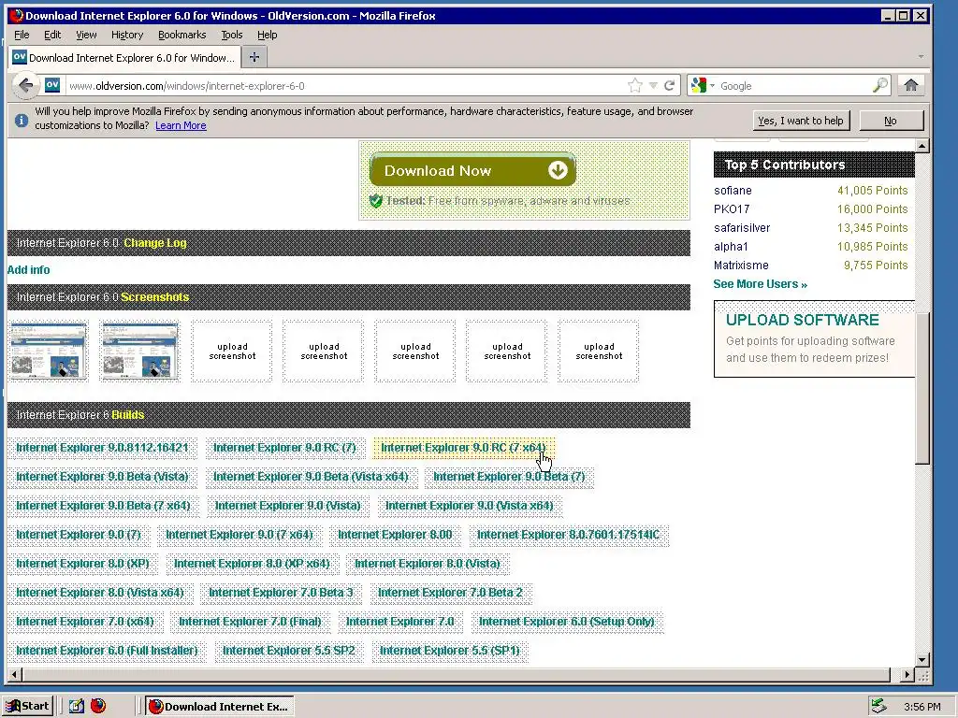Click the Firefox taskbar window button

pos(220,706)
